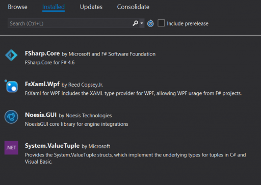
Task: Click the Noesis.GUI package icon
Action: [x=11, y=117]
